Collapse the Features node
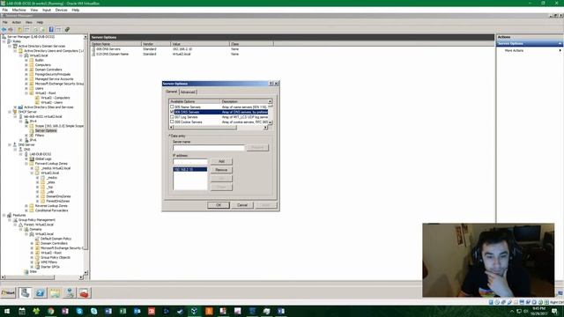Image resolution: width=564 pixels, height=317 pixels. click(x=4, y=215)
